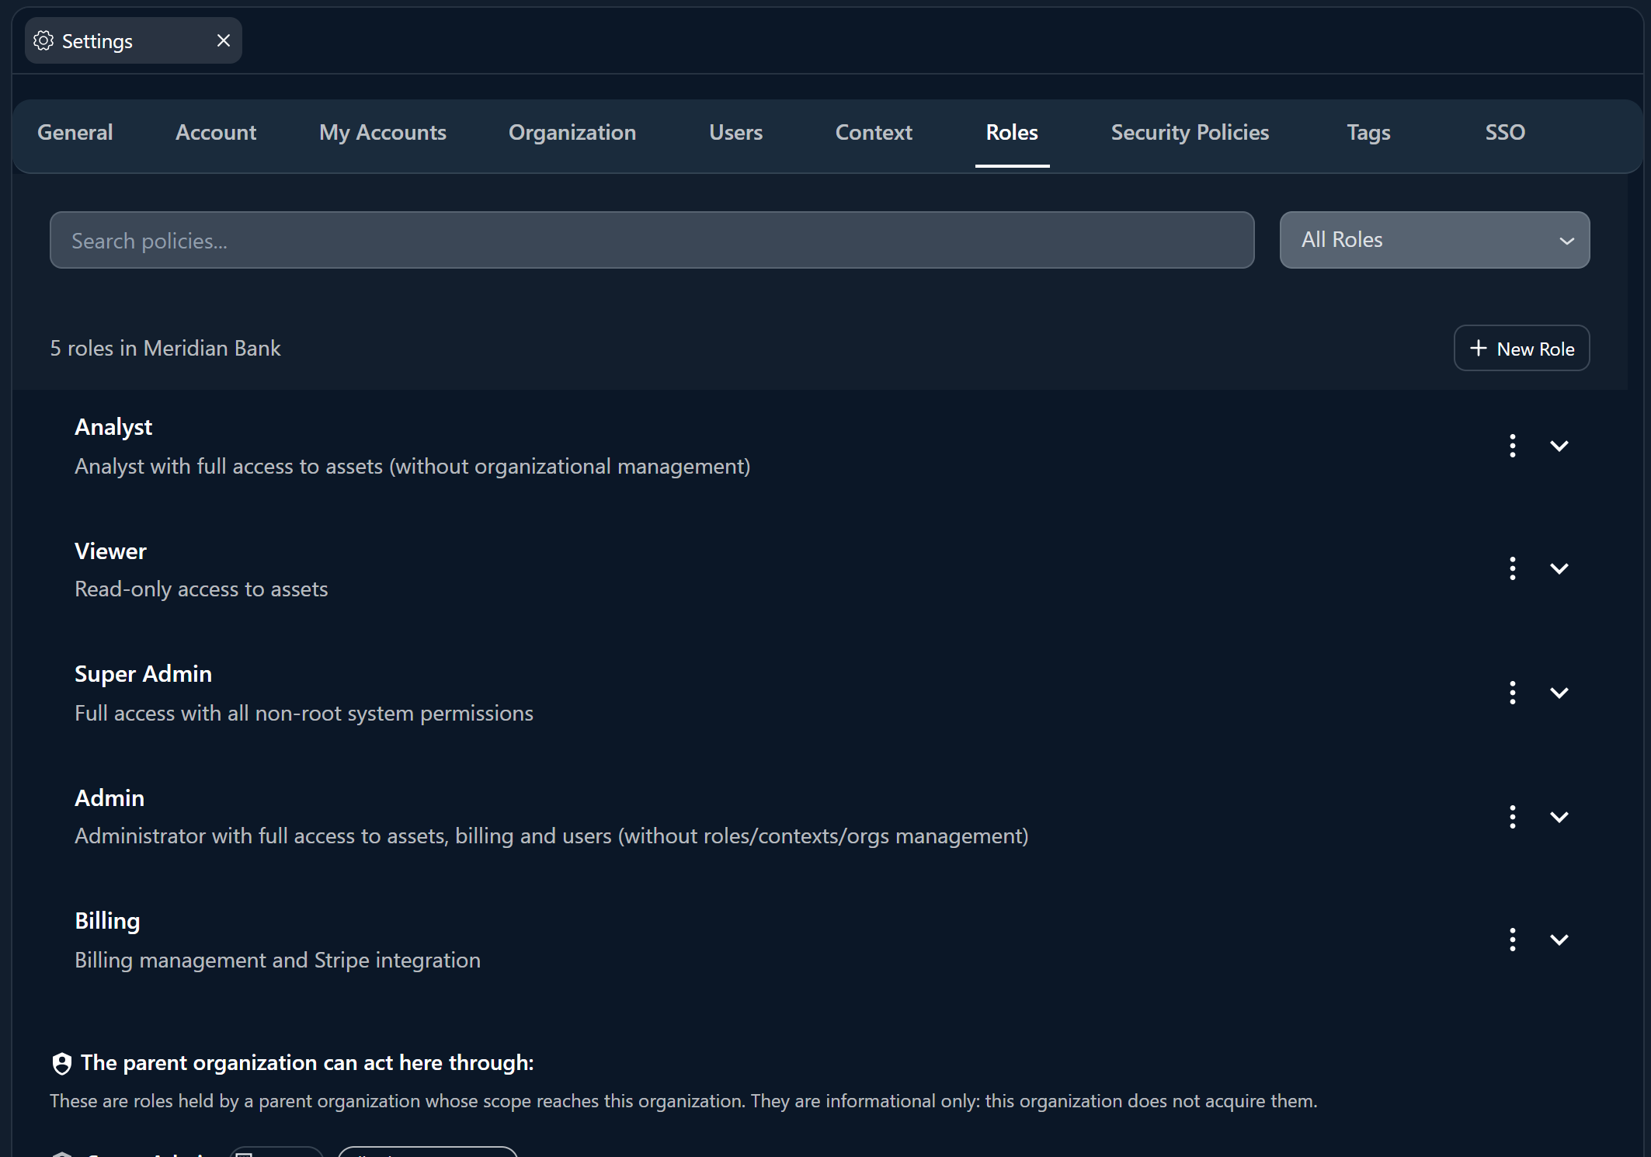Image resolution: width=1651 pixels, height=1157 pixels.
Task: Click the Super Admin role name
Action: point(143,674)
